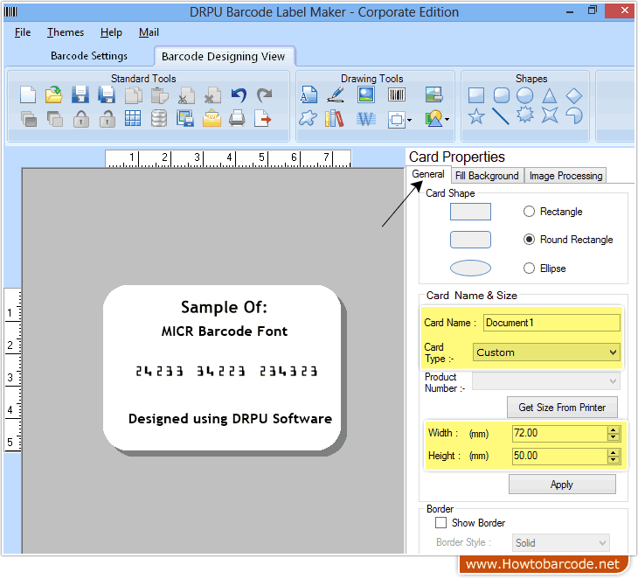Cut using the scissors icon
This screenshot has width=638, height=579.
coord(186,95)
